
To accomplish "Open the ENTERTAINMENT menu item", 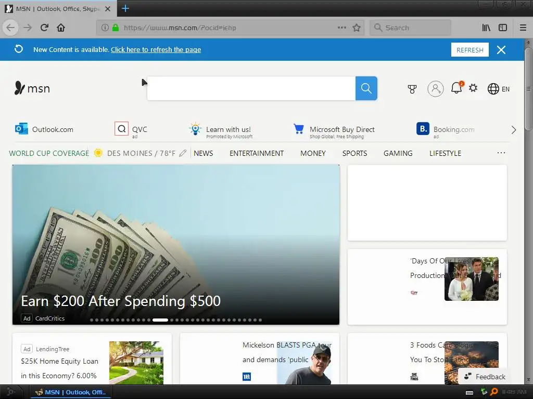I will [x=257, y=153].
